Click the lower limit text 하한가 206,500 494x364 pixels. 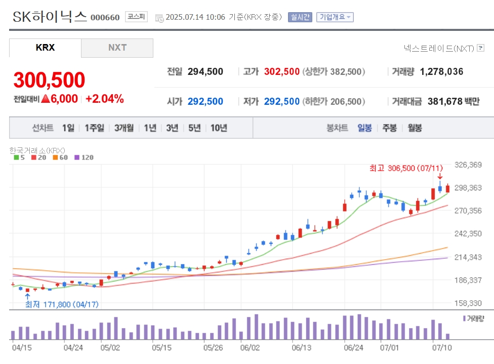(334, 101)
